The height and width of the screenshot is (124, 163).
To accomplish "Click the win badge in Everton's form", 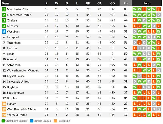I will point(154,48).
